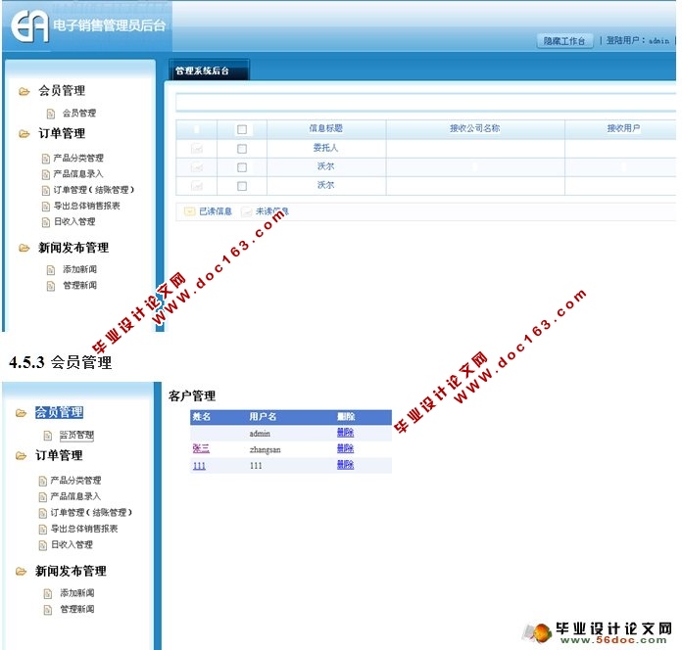Collapse 订单管理 group in lower sidebar

[59, 455]
